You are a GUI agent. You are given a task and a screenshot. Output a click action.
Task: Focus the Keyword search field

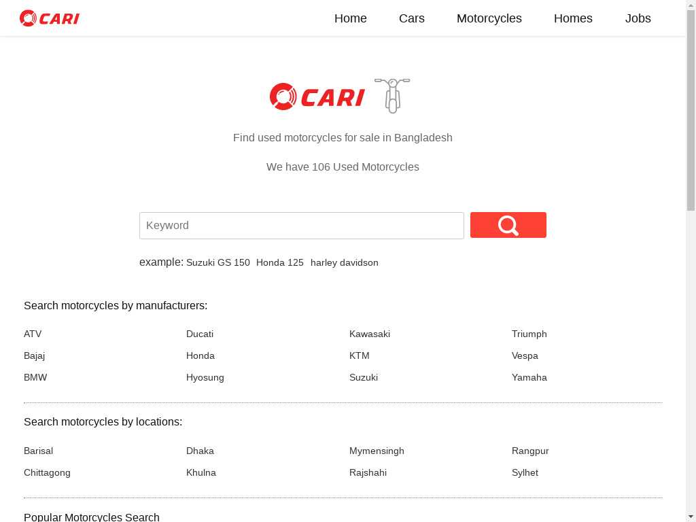coord(301,226)
